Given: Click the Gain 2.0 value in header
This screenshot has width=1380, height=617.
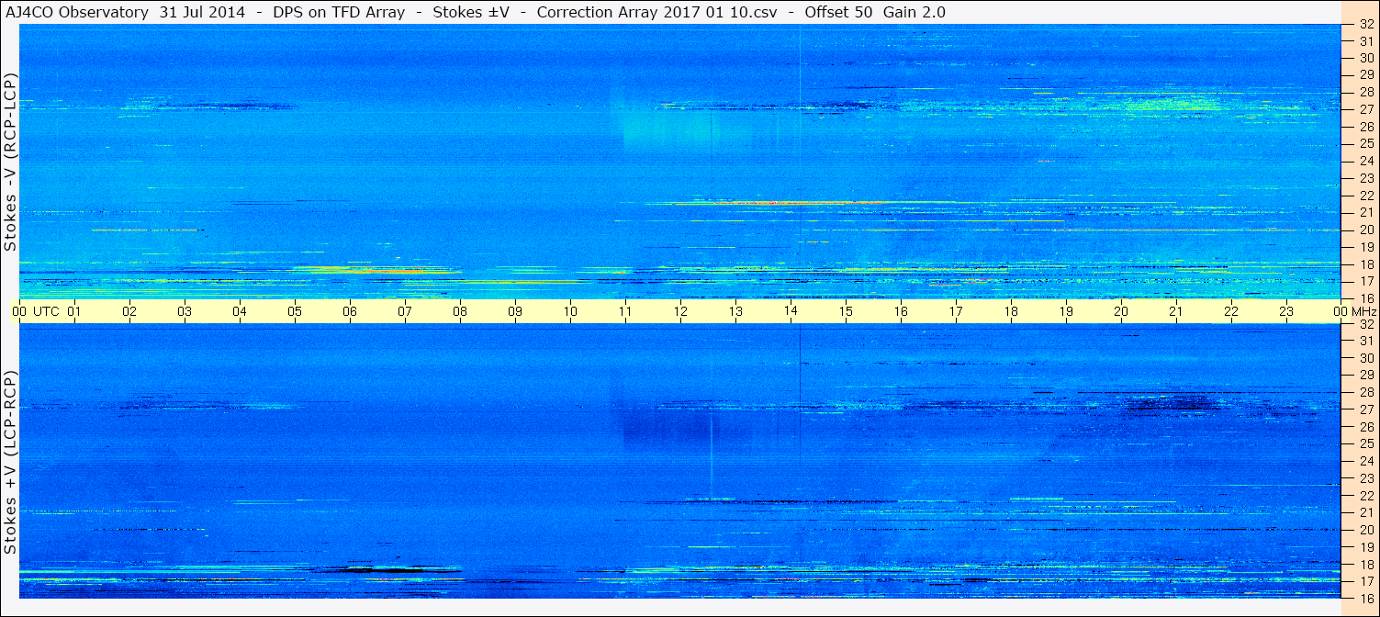Looking at the screenshot, I should 914,12.
